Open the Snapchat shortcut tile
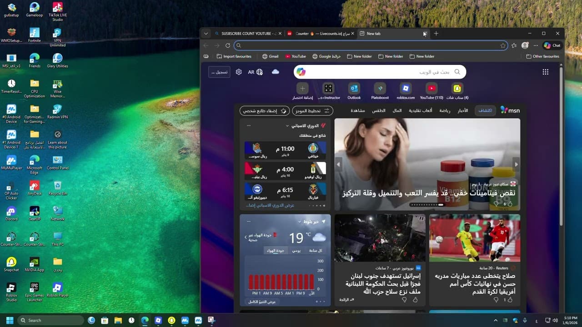This screenshot has width=582, height=327. [x=457, y=91]
